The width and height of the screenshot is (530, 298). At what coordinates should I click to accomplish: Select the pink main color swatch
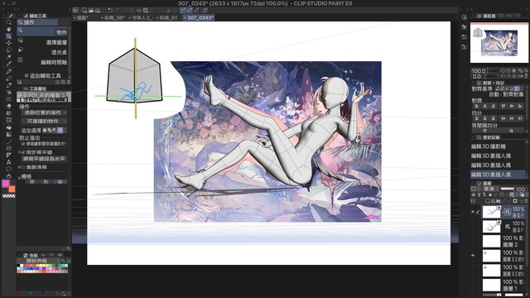click(x=6, y=184)
